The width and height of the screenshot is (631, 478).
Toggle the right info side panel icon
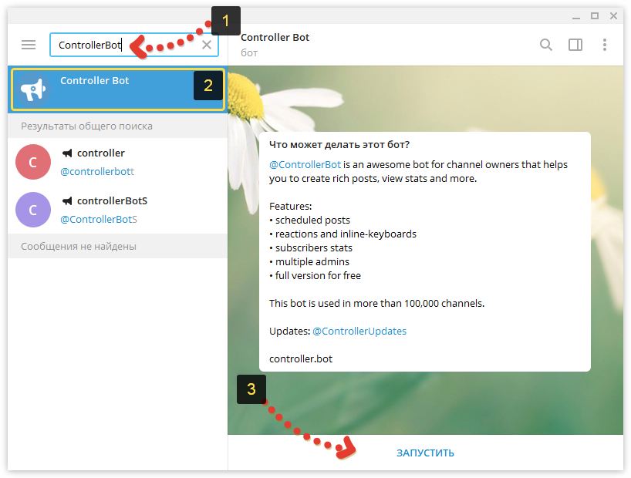click(575, 45)
